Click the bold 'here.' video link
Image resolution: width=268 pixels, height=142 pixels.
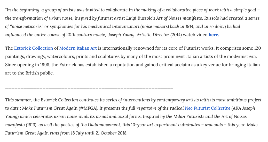214,35
